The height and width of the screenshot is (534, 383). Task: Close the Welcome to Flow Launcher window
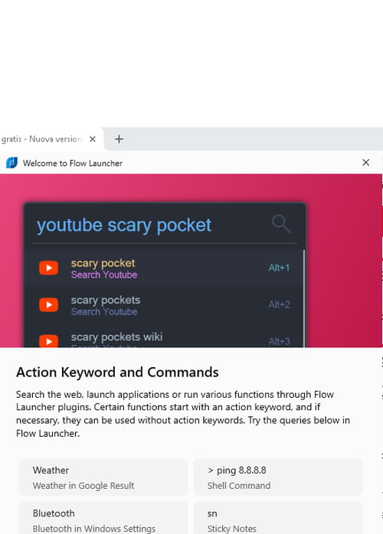(x=365, y=162)
